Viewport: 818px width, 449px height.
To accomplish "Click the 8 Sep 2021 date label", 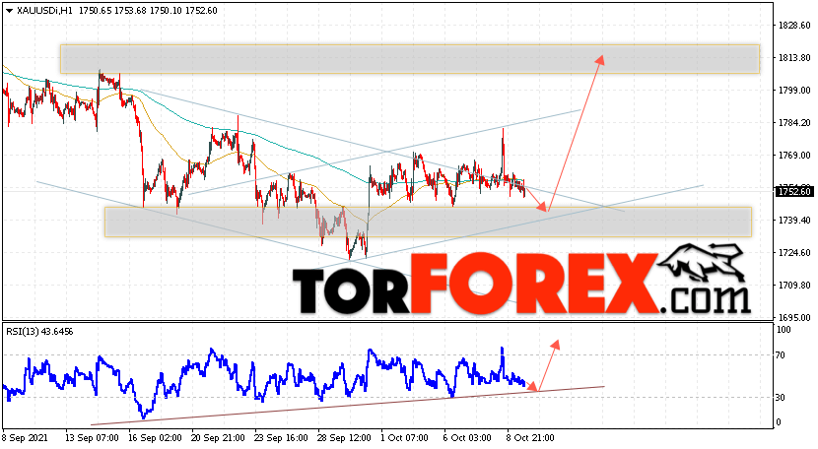I will pyautogui.click(x=24, y=438).
